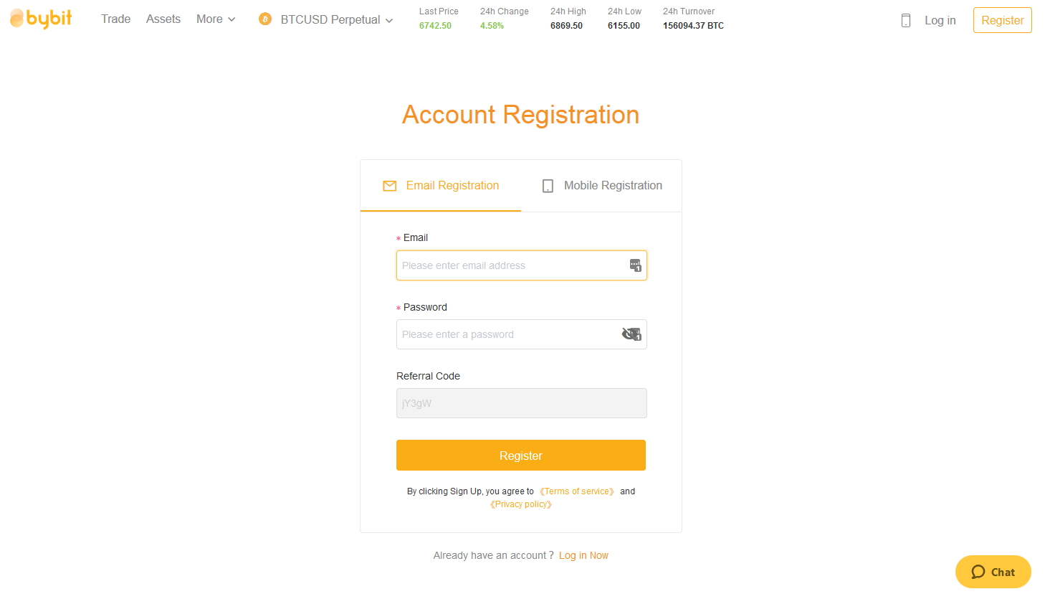This screenshot has width=1045, height=594.
Task: Click the chat bubble icon inside the Chat button
Action: 979,572
